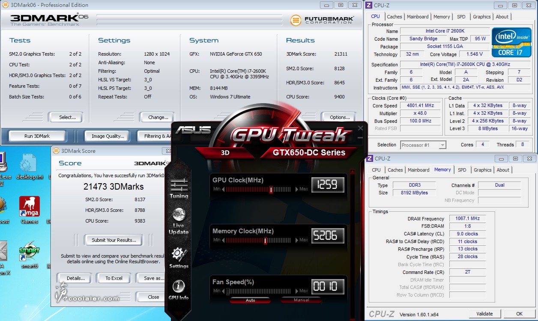
Task: Click the GPU Clock slider handle
Action: click(x=271, y=189)
